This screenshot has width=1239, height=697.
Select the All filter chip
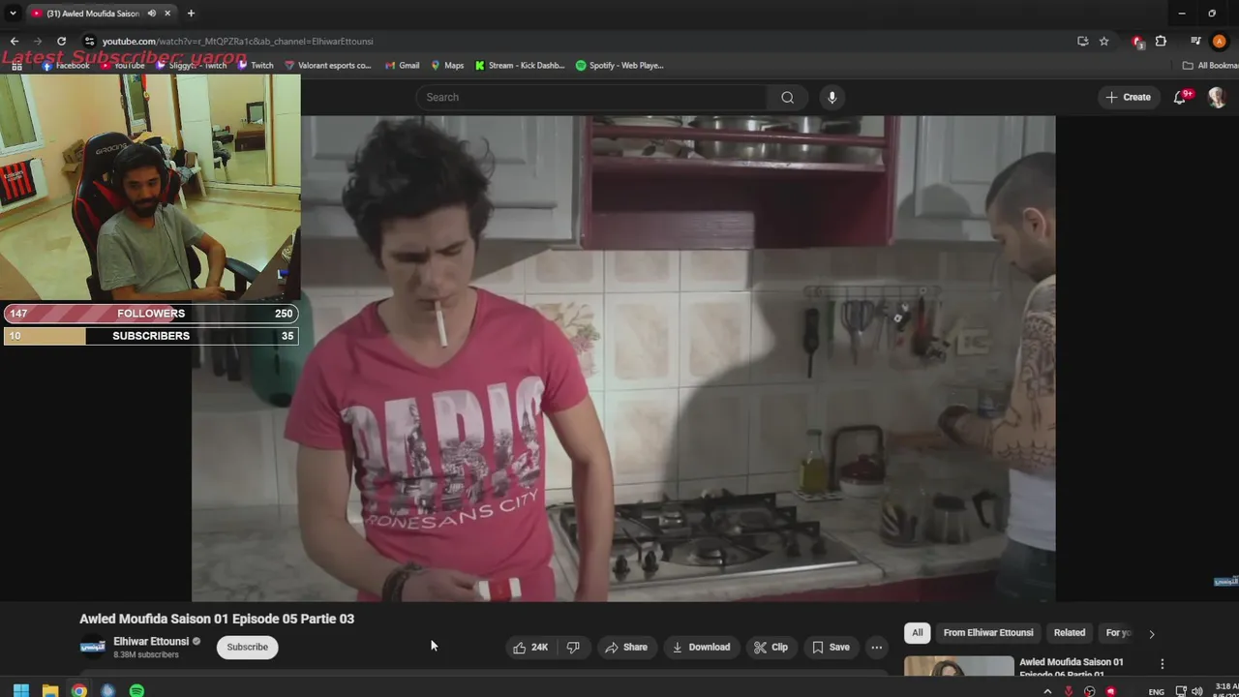pyautogui.click(x=918, y=632)
